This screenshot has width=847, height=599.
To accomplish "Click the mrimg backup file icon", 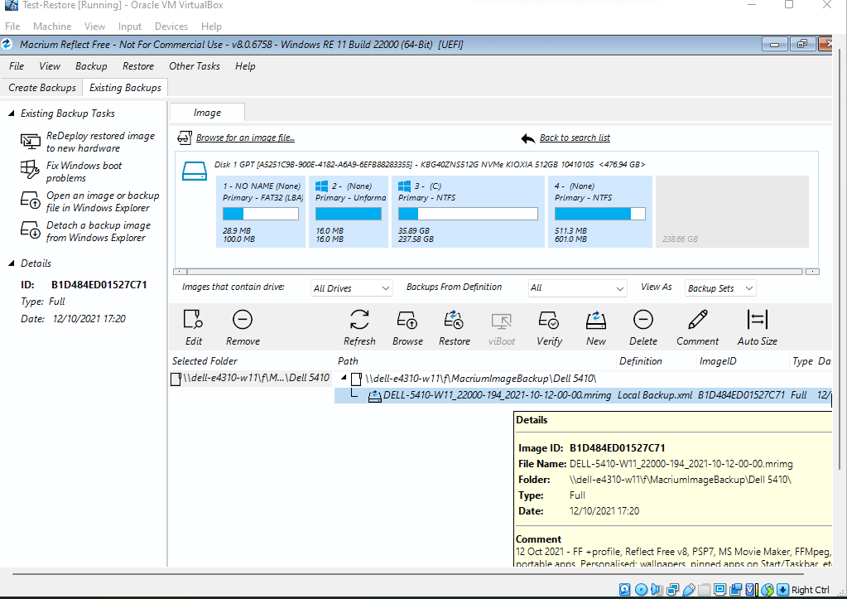I will pyautogui.click(x=374, y=396).
